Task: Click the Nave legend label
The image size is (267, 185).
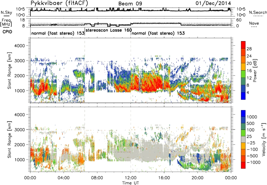Action: pos(254,23)
